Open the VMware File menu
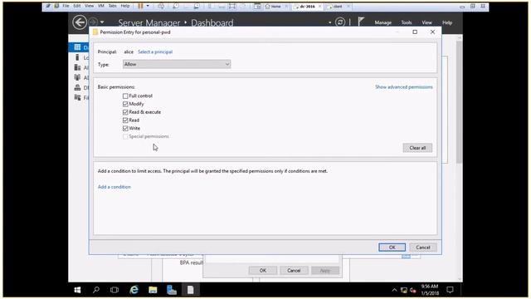Viewport: 531px width, 299px height. pyautogui.click(x=66, y=6)
